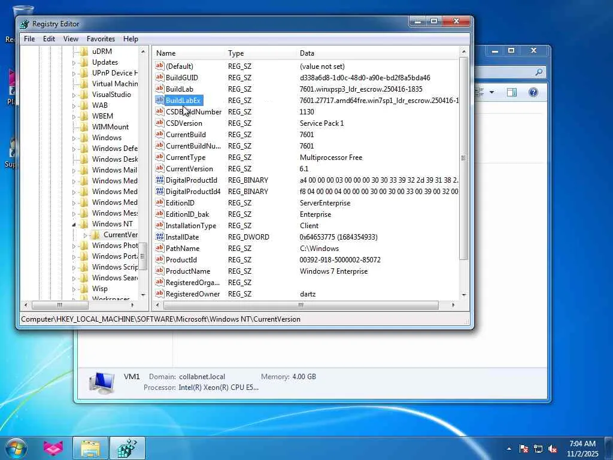613x460 pixels.
Task: Select the WAB key folder icon
Action: pyautogui.click(x=84, y=105)
